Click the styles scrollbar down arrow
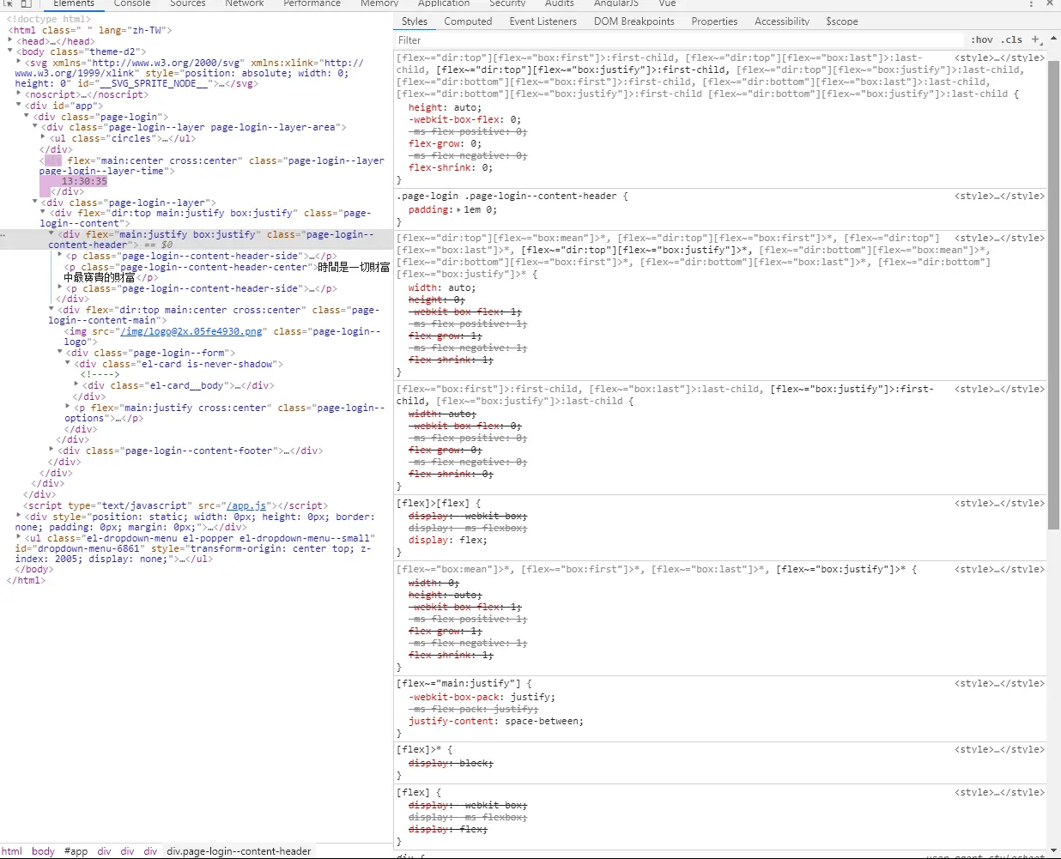Screen dimensions: 1061x859 [x=1053, y=849]
